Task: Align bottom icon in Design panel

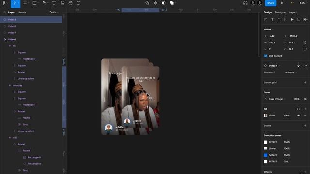Action: (x=298, y=19)
